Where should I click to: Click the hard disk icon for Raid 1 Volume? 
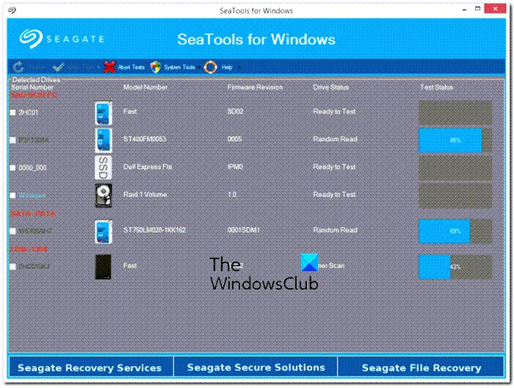pos(104,195)
